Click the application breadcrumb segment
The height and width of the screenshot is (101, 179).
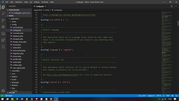pos(38,10)
